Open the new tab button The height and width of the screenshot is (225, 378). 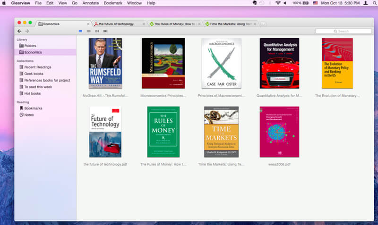point(263,24)
